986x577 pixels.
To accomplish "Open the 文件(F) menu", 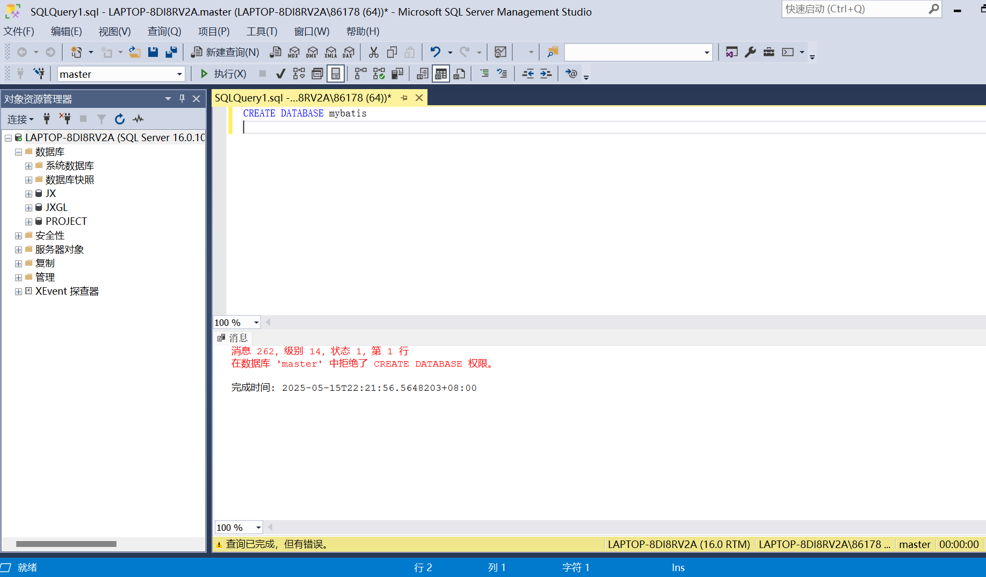I will point(19,32).
